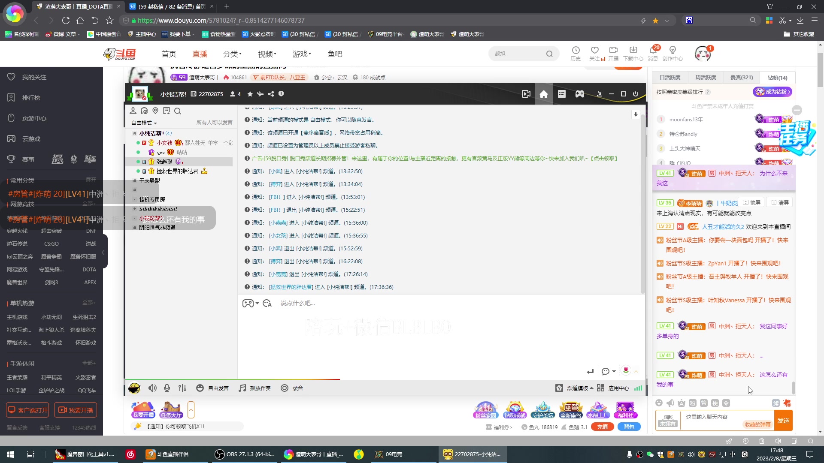Click the microphone icon in the YY bottom bar
Image resolution: width=824 pixels, height=463 pixels.
pos(167,388)
